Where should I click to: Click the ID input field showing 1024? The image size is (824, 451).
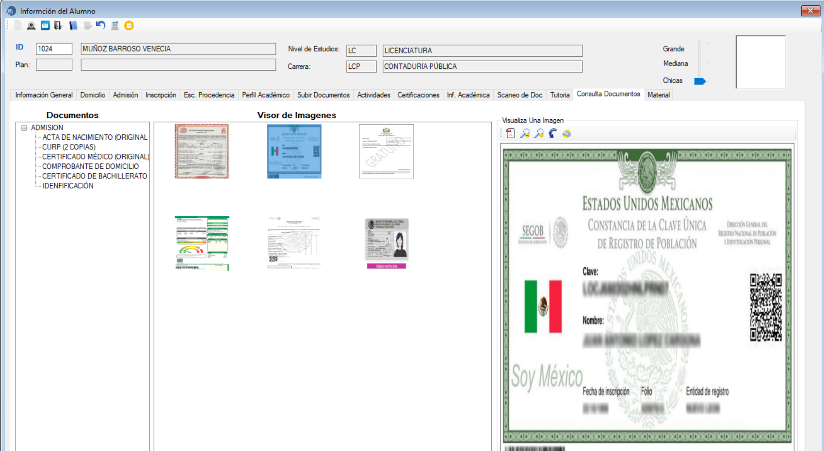coord(54,49)
